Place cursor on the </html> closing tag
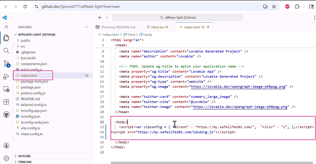 click(118, 147)
